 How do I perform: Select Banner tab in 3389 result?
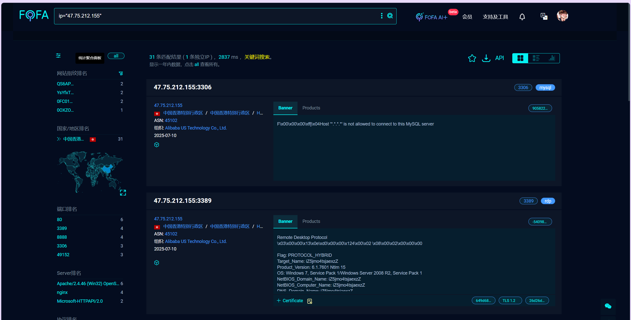click(x=285, y=221)
